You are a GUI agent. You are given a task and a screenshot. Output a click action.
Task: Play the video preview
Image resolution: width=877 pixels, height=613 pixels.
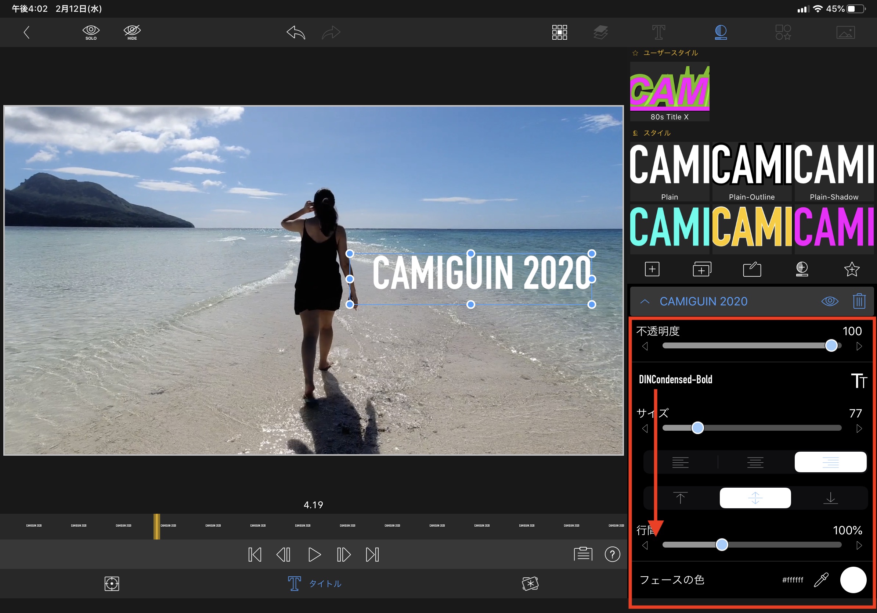point(314,554)
